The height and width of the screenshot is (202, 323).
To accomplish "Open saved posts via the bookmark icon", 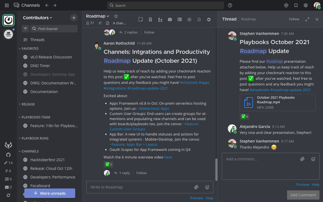I will point(296,5).
